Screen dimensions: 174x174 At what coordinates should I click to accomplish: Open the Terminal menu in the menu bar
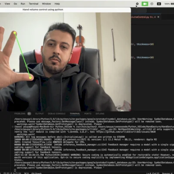point(33,4)
